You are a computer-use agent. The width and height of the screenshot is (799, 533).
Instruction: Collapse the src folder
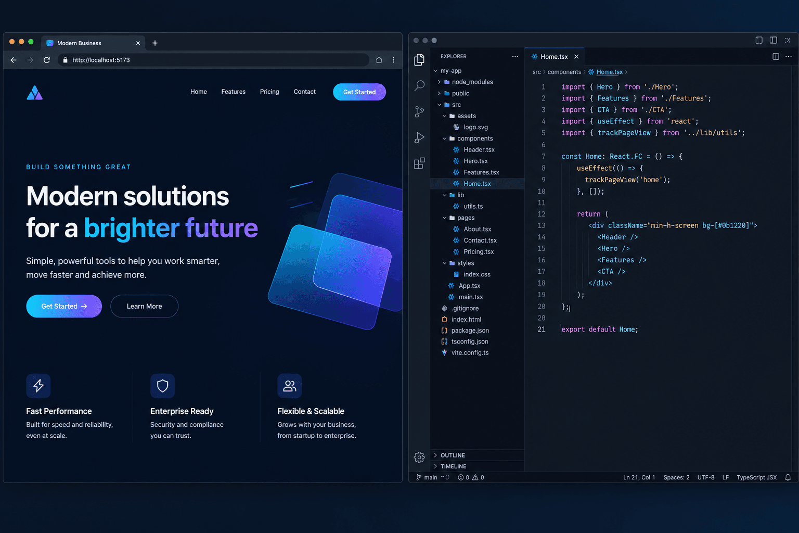tap(439, 105)
